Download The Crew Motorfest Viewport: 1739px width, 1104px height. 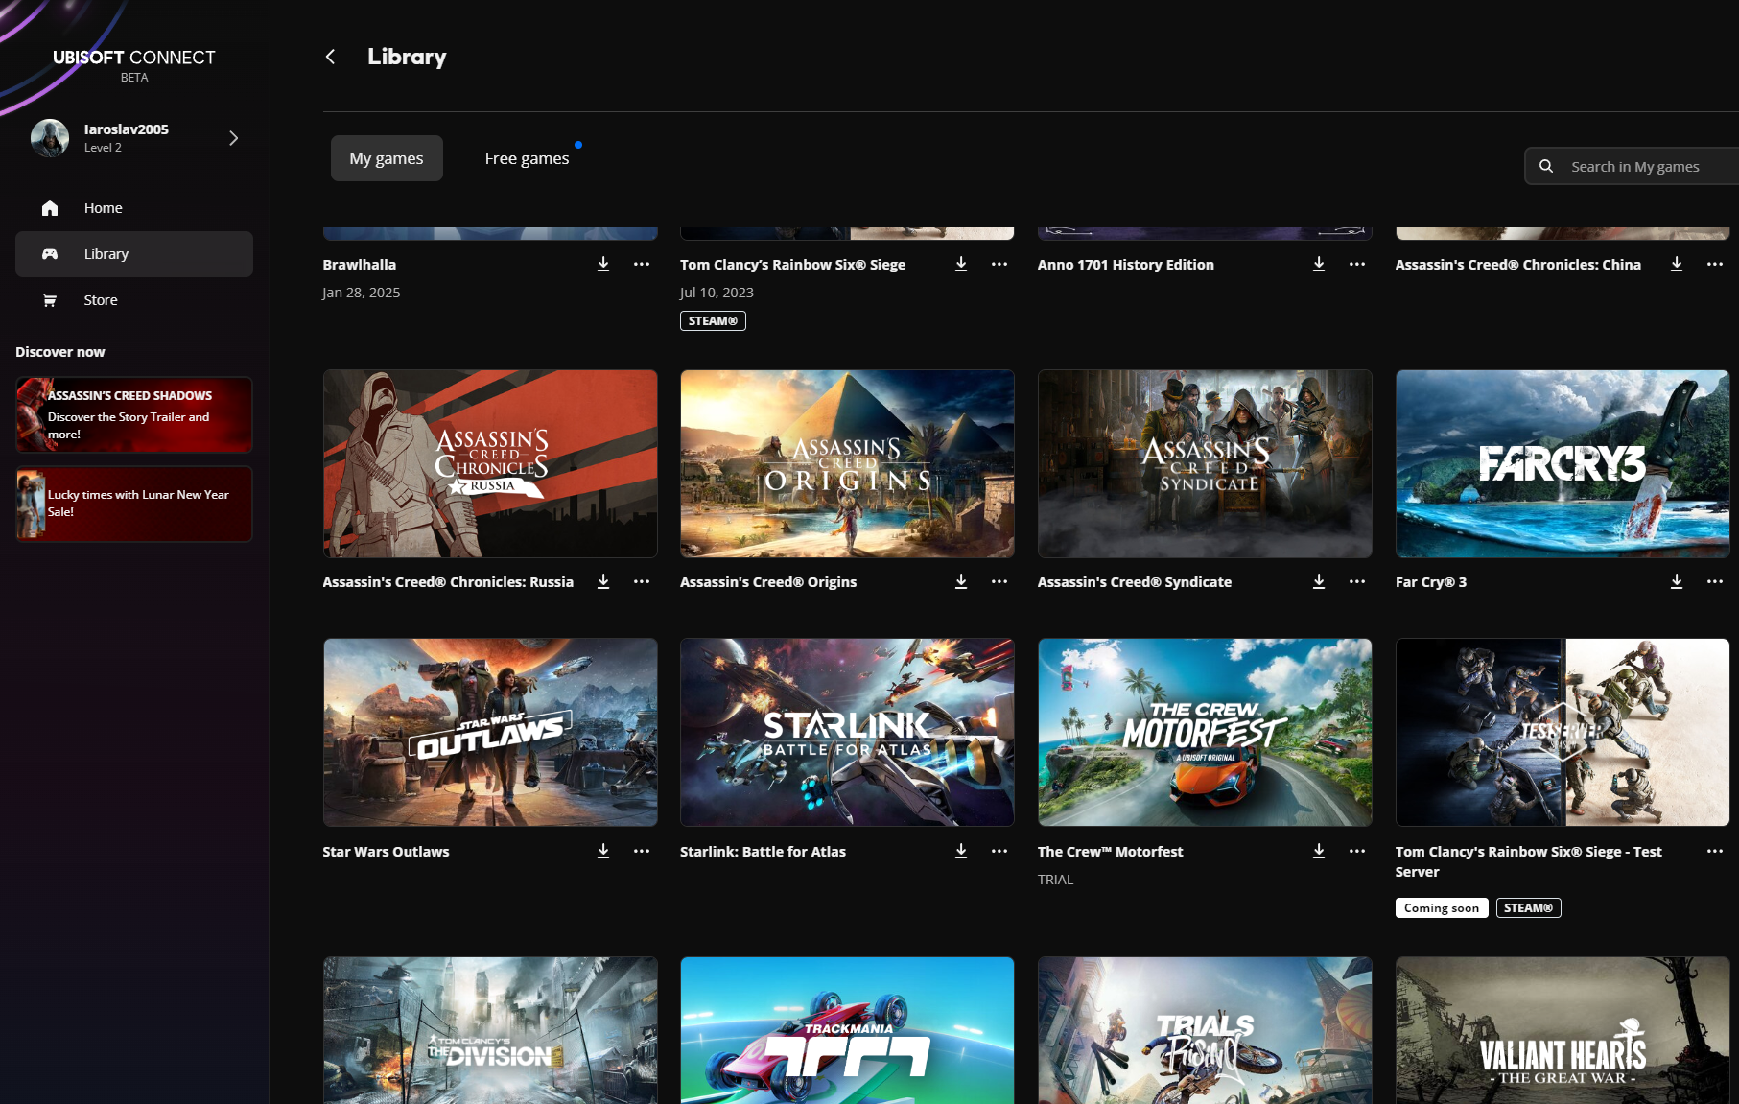pos(1319,851)
